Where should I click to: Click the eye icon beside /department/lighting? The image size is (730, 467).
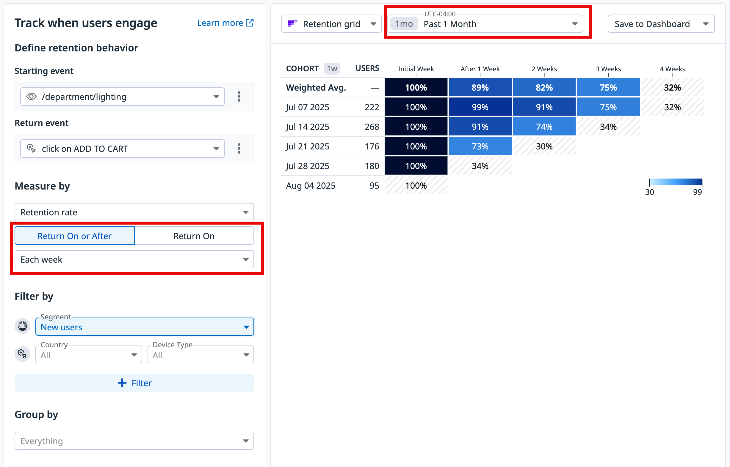(31, 97)
